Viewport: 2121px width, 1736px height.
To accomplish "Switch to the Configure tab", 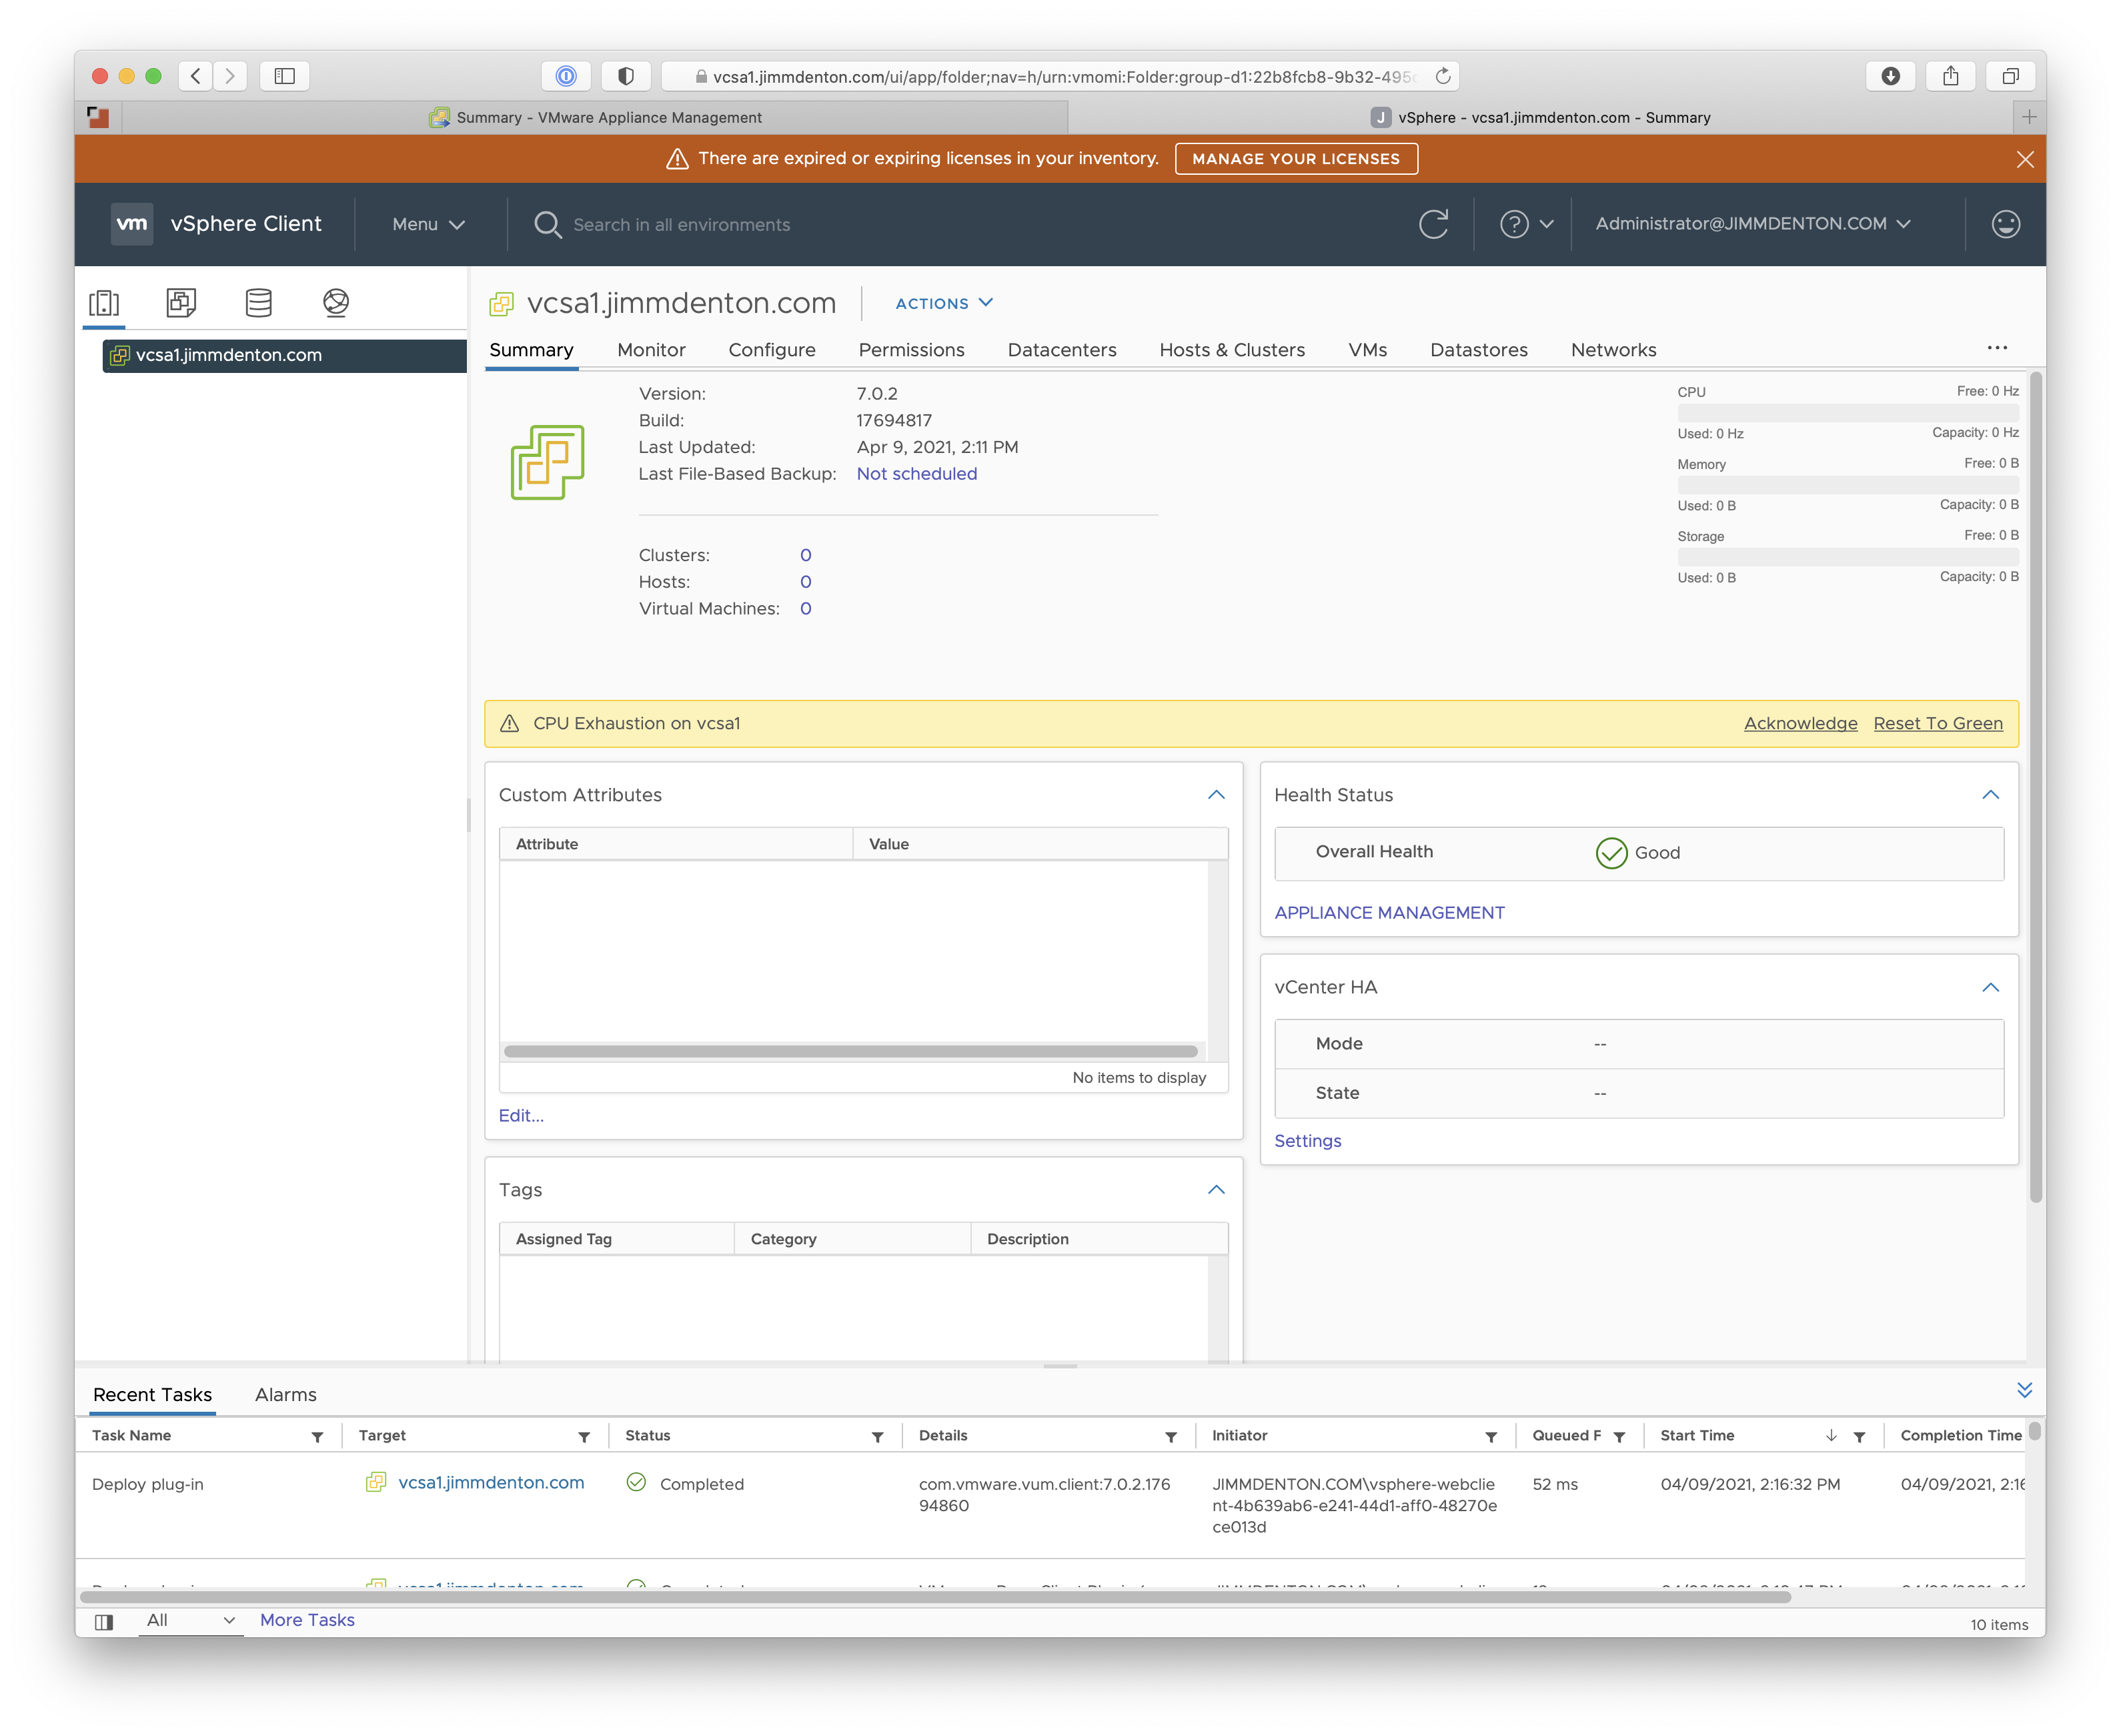I will pos(772,350).
